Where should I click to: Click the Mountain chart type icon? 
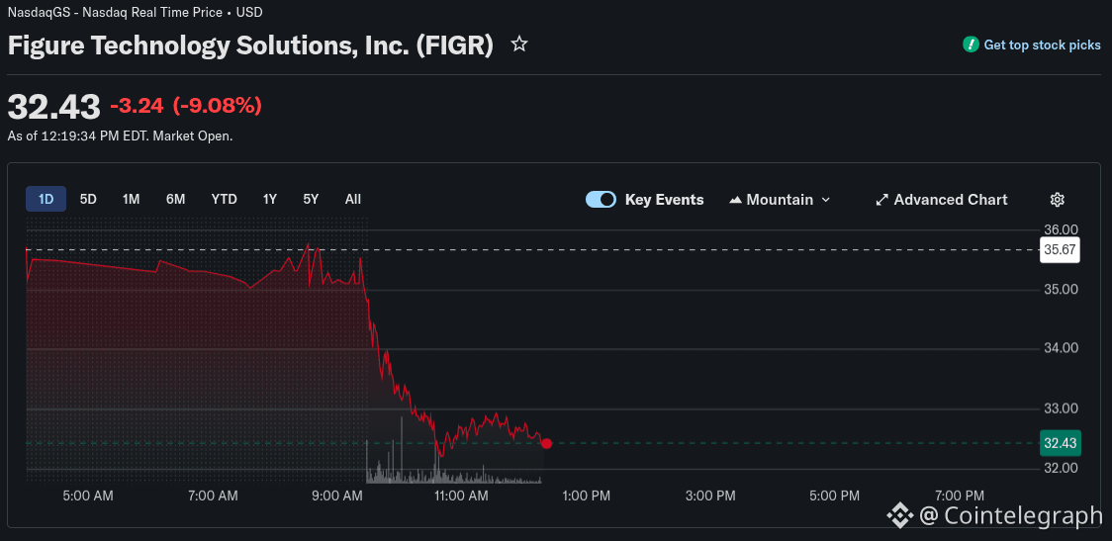tap(735, 200)
